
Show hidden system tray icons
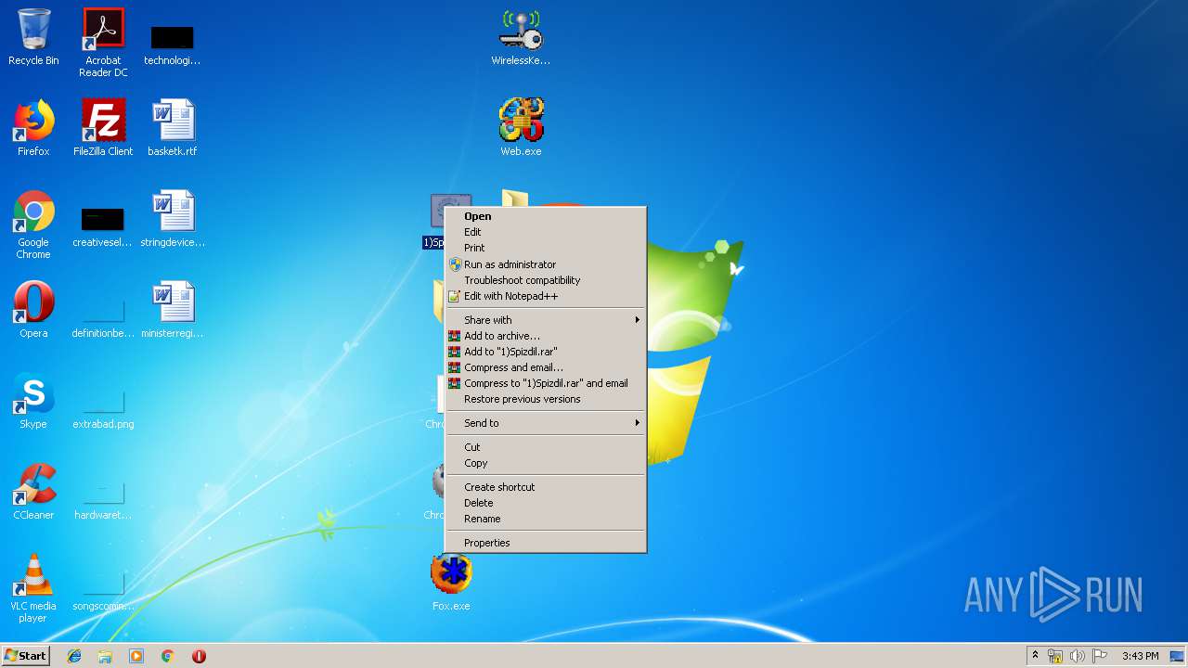(x=1035, y=656)
